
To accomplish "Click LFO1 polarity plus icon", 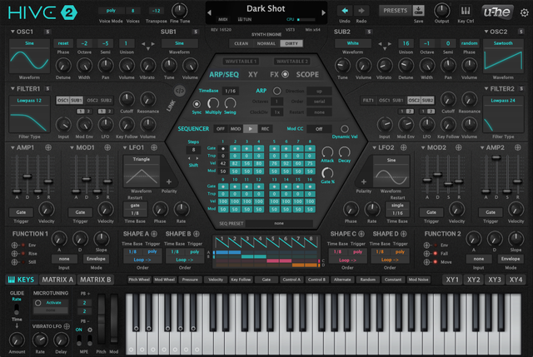I will pos(168,181).
